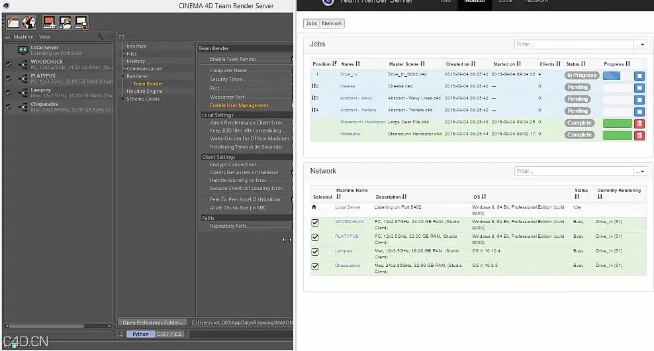Sort jobs by Name column
This screenshot has height=351, width=654.
click(357, 64)
